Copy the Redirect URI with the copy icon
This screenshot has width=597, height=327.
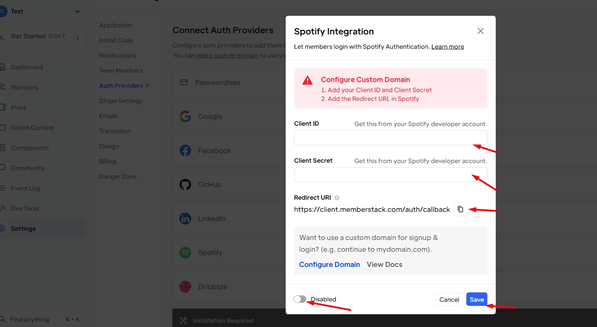460,209
